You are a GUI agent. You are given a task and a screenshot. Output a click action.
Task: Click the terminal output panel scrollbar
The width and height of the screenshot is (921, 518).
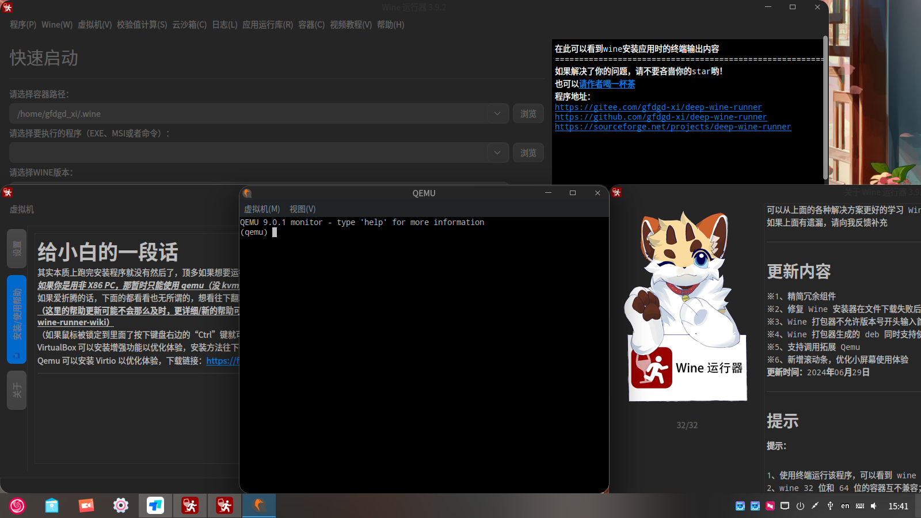tap(825, 108)
